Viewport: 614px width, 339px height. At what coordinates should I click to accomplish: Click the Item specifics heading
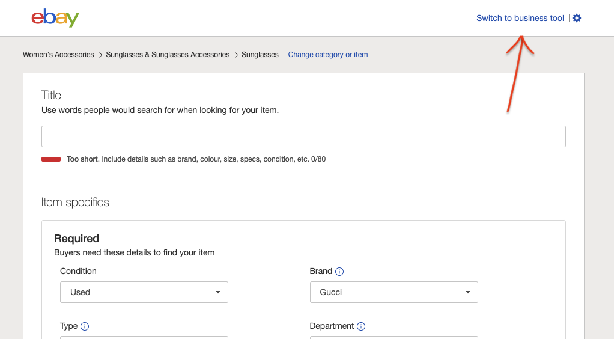(75, 202)
